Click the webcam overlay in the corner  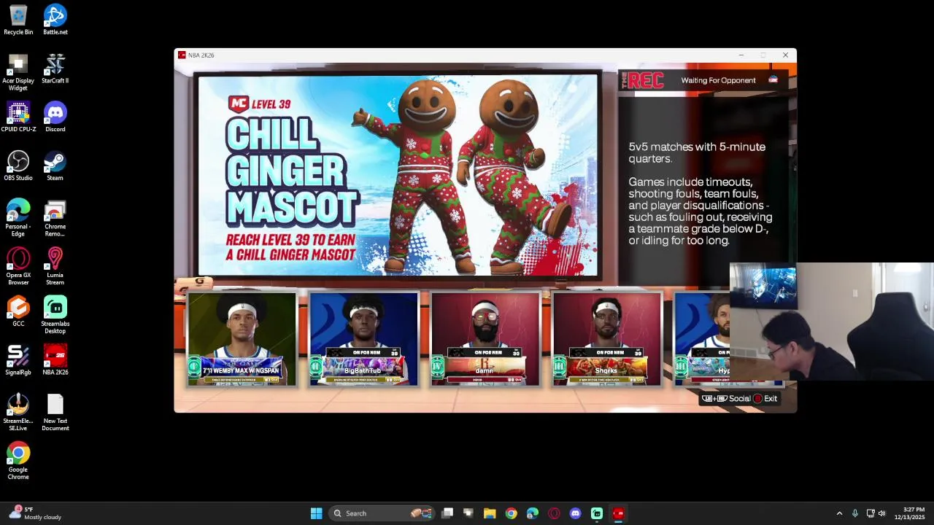(x=832, y=322)
